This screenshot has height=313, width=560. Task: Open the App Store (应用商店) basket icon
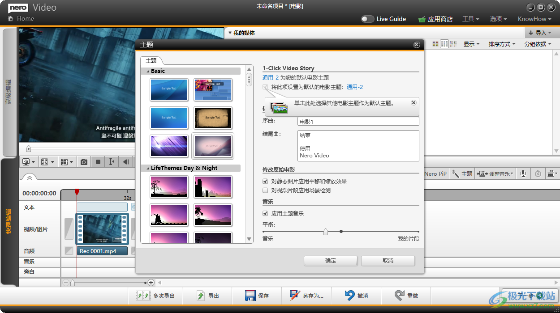tap(422, 19)
